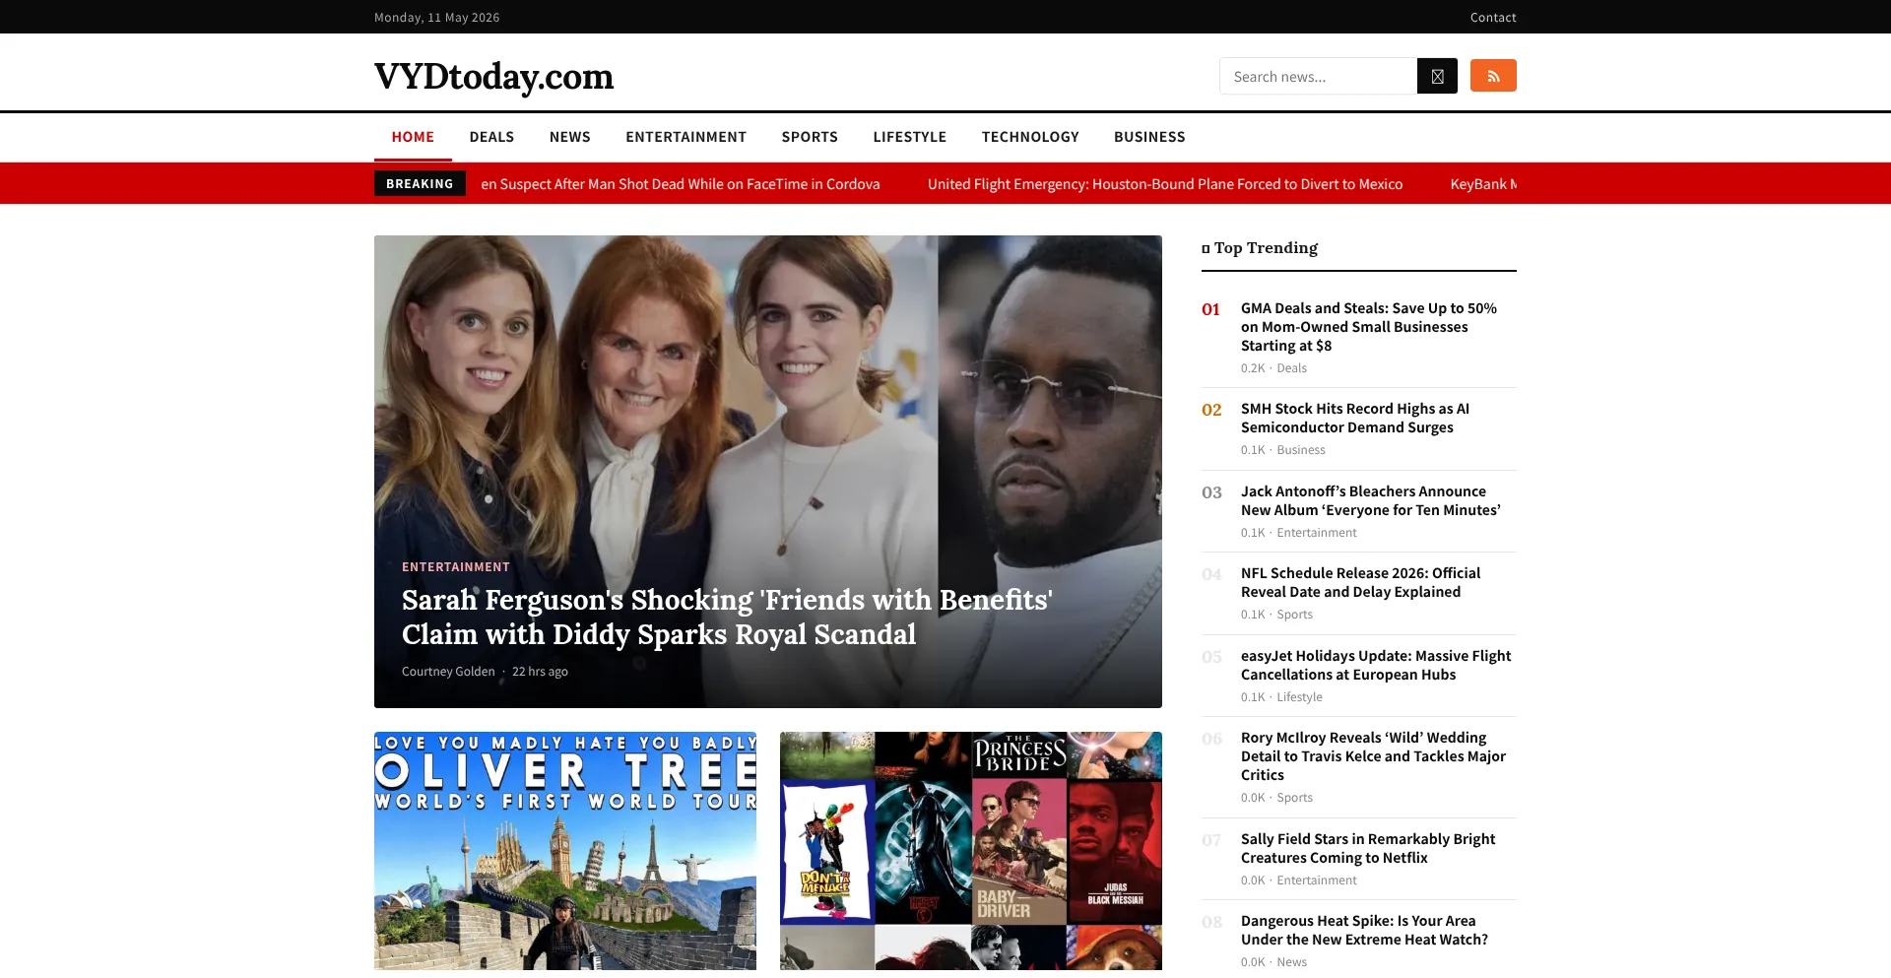Open the FaceTime Cordova shooting ticker headline

(x=681, y=184)
